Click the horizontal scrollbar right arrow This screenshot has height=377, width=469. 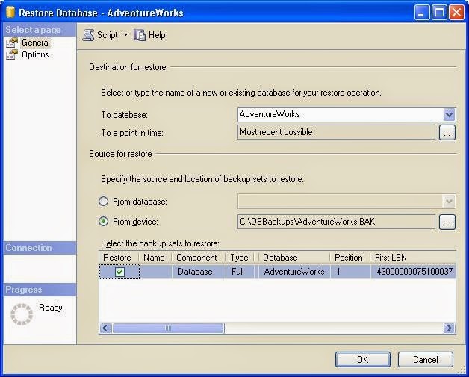450,328
